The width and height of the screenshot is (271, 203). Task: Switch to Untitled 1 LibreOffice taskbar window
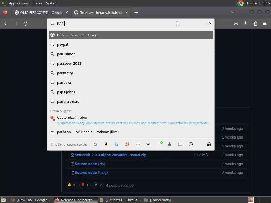coord(120,200)
